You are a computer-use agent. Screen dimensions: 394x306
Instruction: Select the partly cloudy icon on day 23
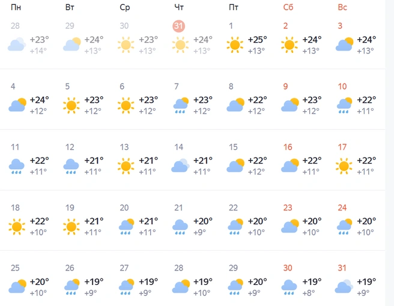pos(289,226)
